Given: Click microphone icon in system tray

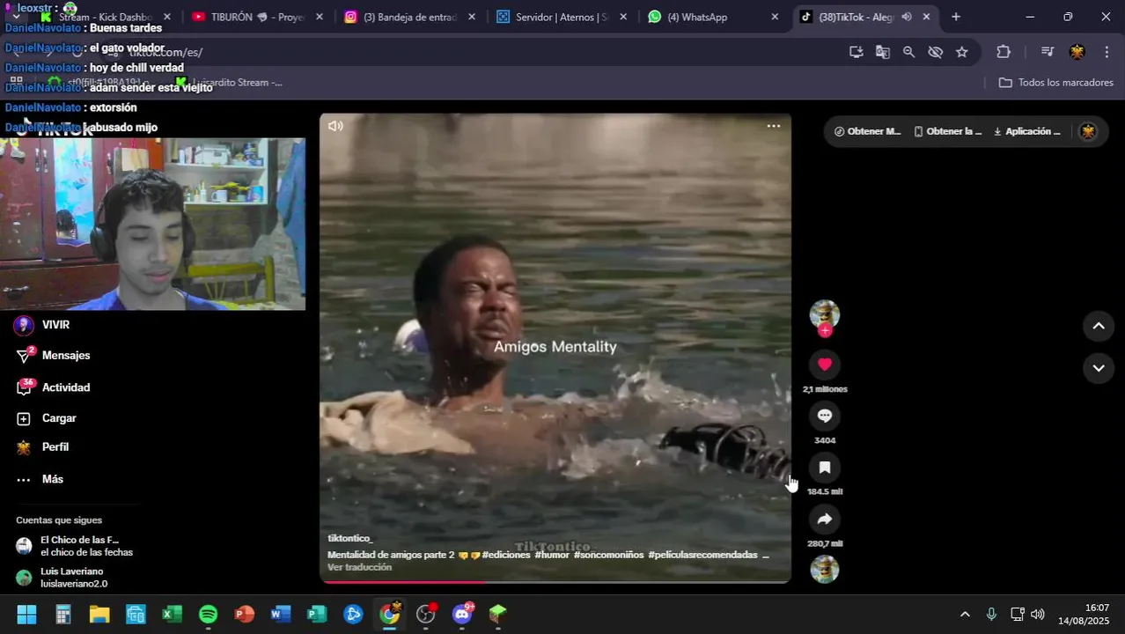Looking at the screenshot, I should click(991, 615).
